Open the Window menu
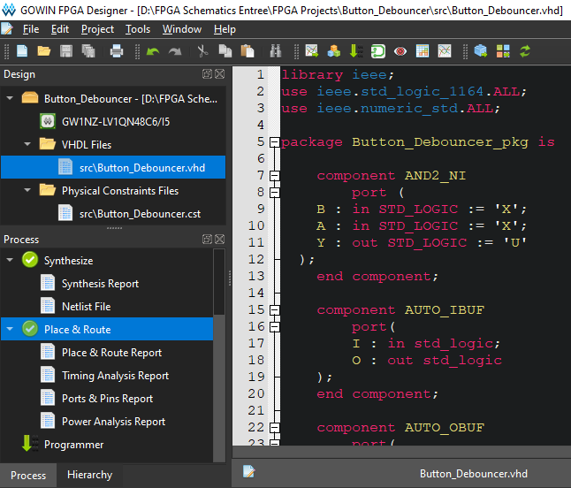 click(x=182, y=29)
